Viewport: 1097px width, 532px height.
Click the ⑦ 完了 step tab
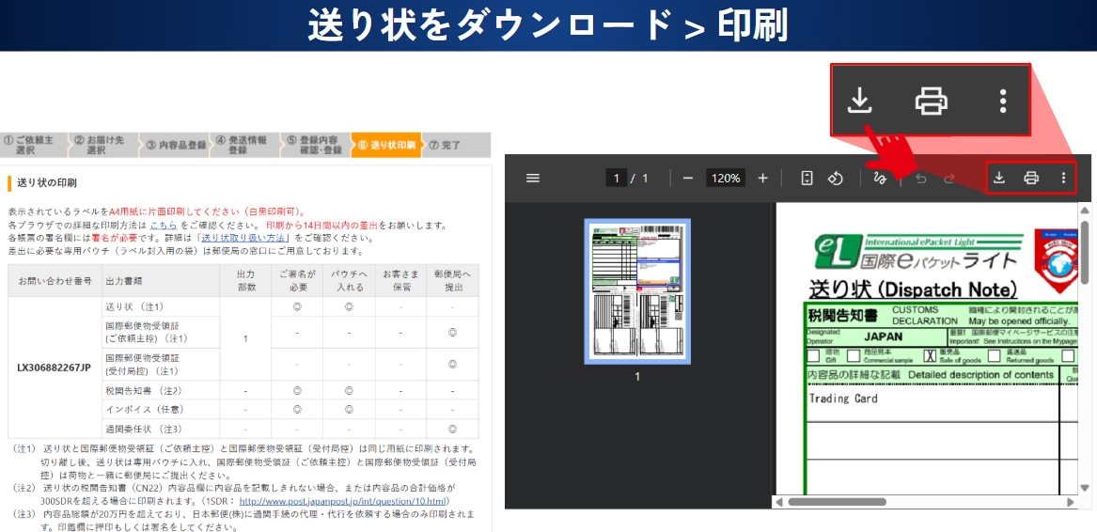pos(446,145)
